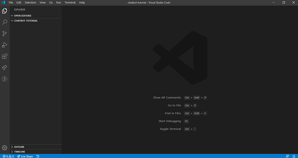Click the Show All Commands hint
298x158 pixels.
pos(167,98)
